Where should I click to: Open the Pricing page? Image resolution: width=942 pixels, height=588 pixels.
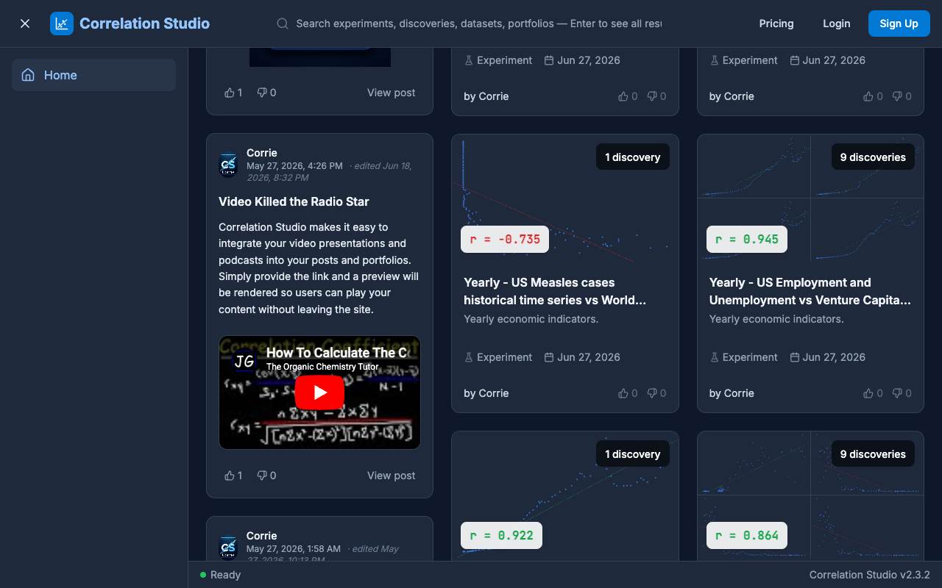[x=776, y=24]
